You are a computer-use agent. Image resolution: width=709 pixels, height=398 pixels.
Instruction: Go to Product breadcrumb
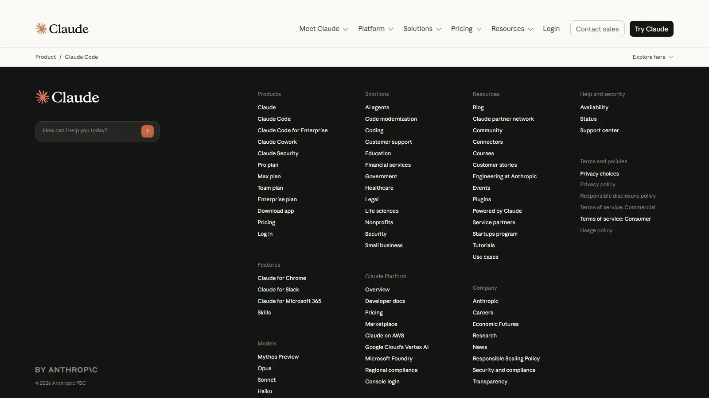click(46, 57)
